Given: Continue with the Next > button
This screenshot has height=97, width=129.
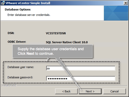Looking at the screenshot, I should pyautogui.click(x=90, y=91).
